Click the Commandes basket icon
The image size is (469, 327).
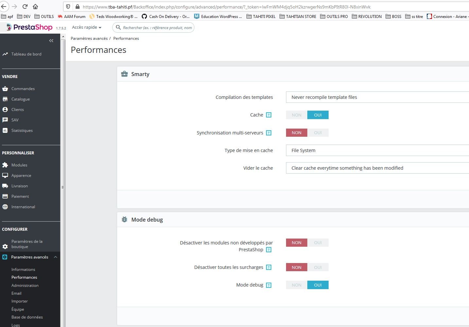(5, 89)
